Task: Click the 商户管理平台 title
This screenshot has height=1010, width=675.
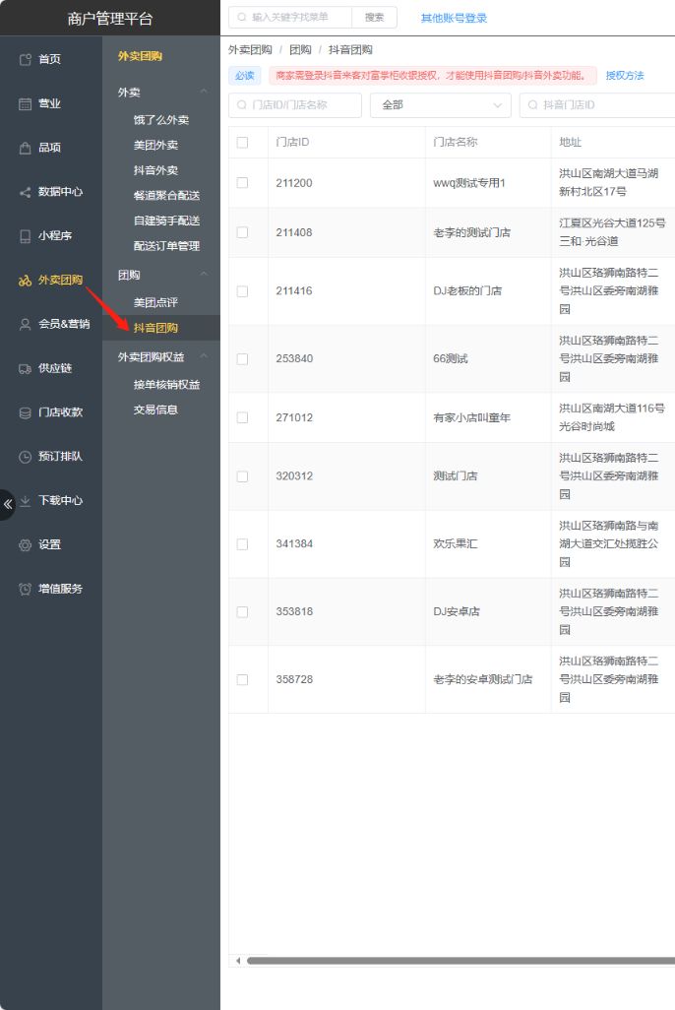Action: point(110,19)
